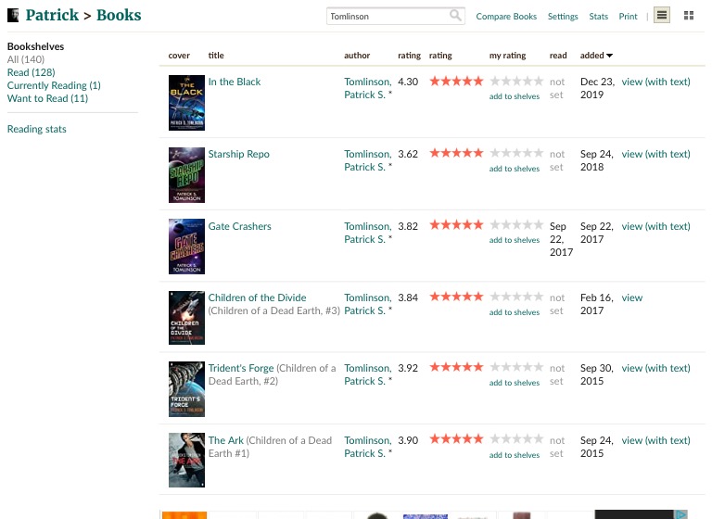The width and height of the screenshot is (712, 519).
Task: Select Currently Reading (1) shelf
Action: click(54, 86)
